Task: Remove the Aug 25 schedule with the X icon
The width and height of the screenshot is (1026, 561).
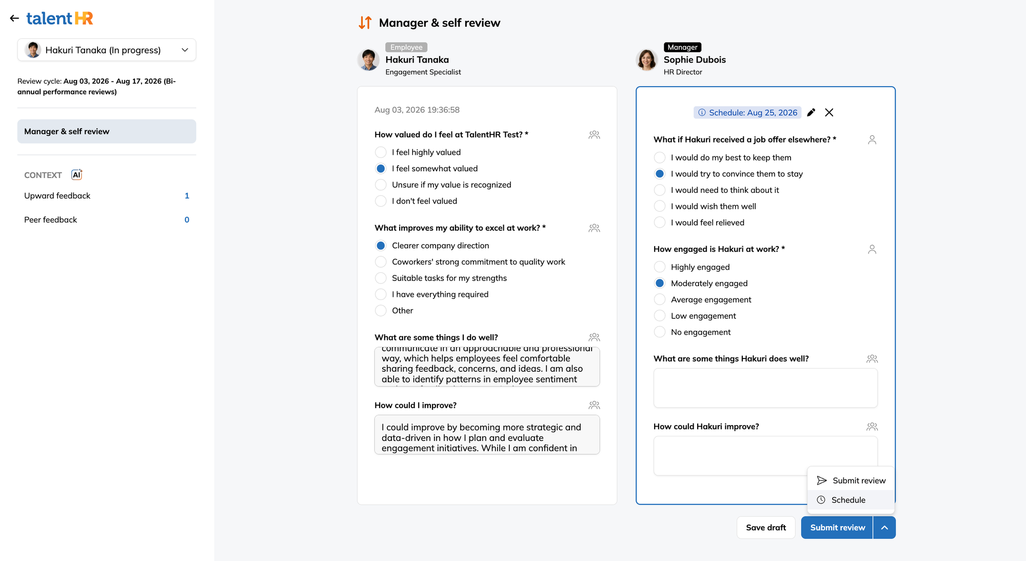Action: pyautogui.click(x=829, y=112)
